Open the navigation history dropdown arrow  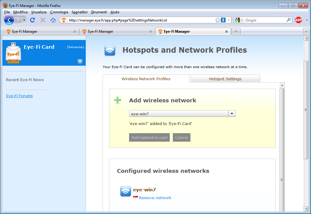tap(24, 20)
